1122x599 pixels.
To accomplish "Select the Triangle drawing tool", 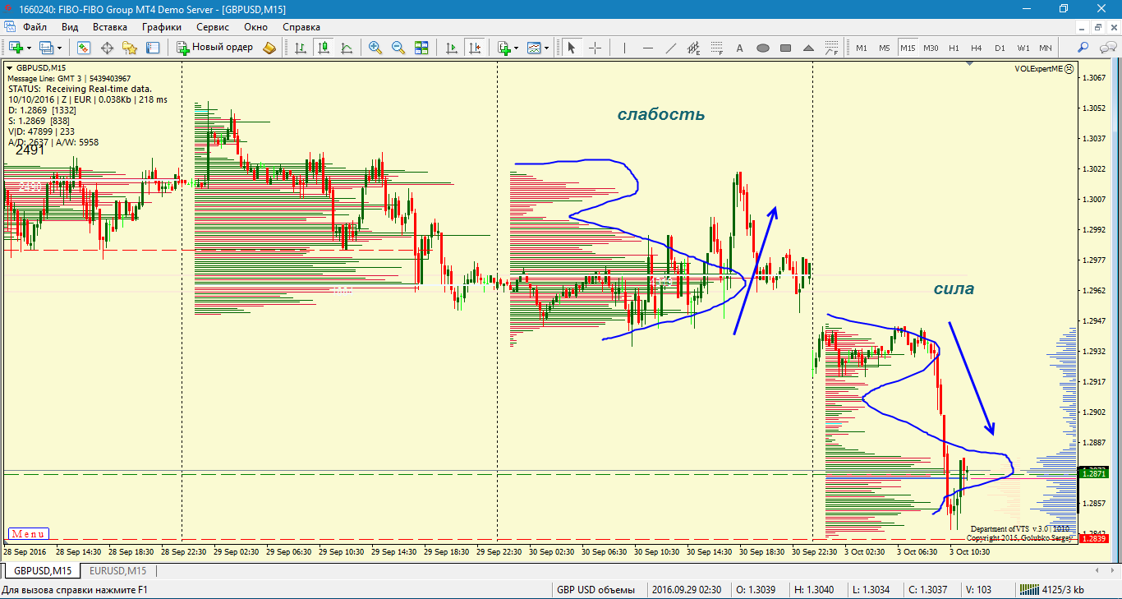I will [808, 48].
